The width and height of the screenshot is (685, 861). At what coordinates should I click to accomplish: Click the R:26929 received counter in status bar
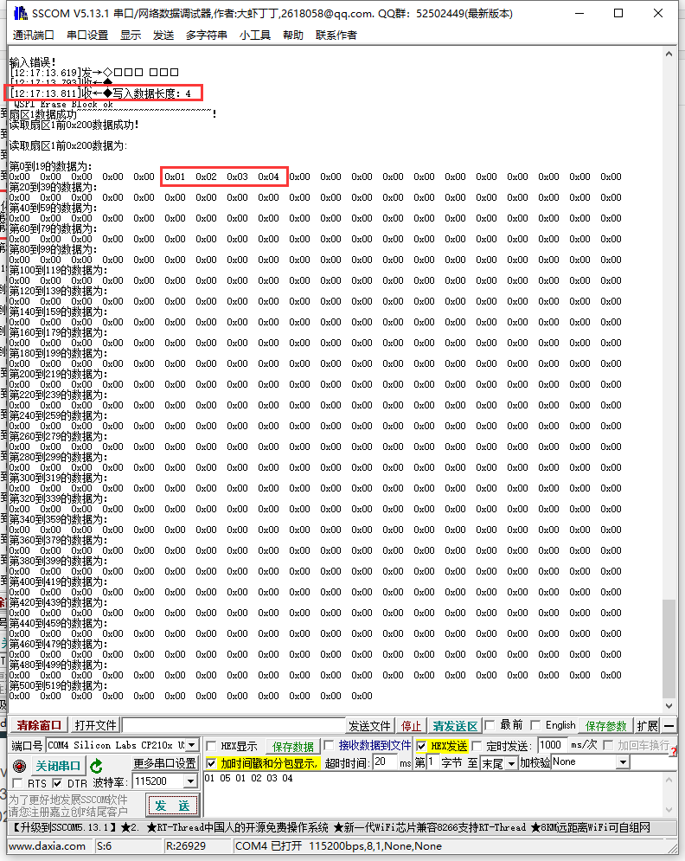(185, 846)
